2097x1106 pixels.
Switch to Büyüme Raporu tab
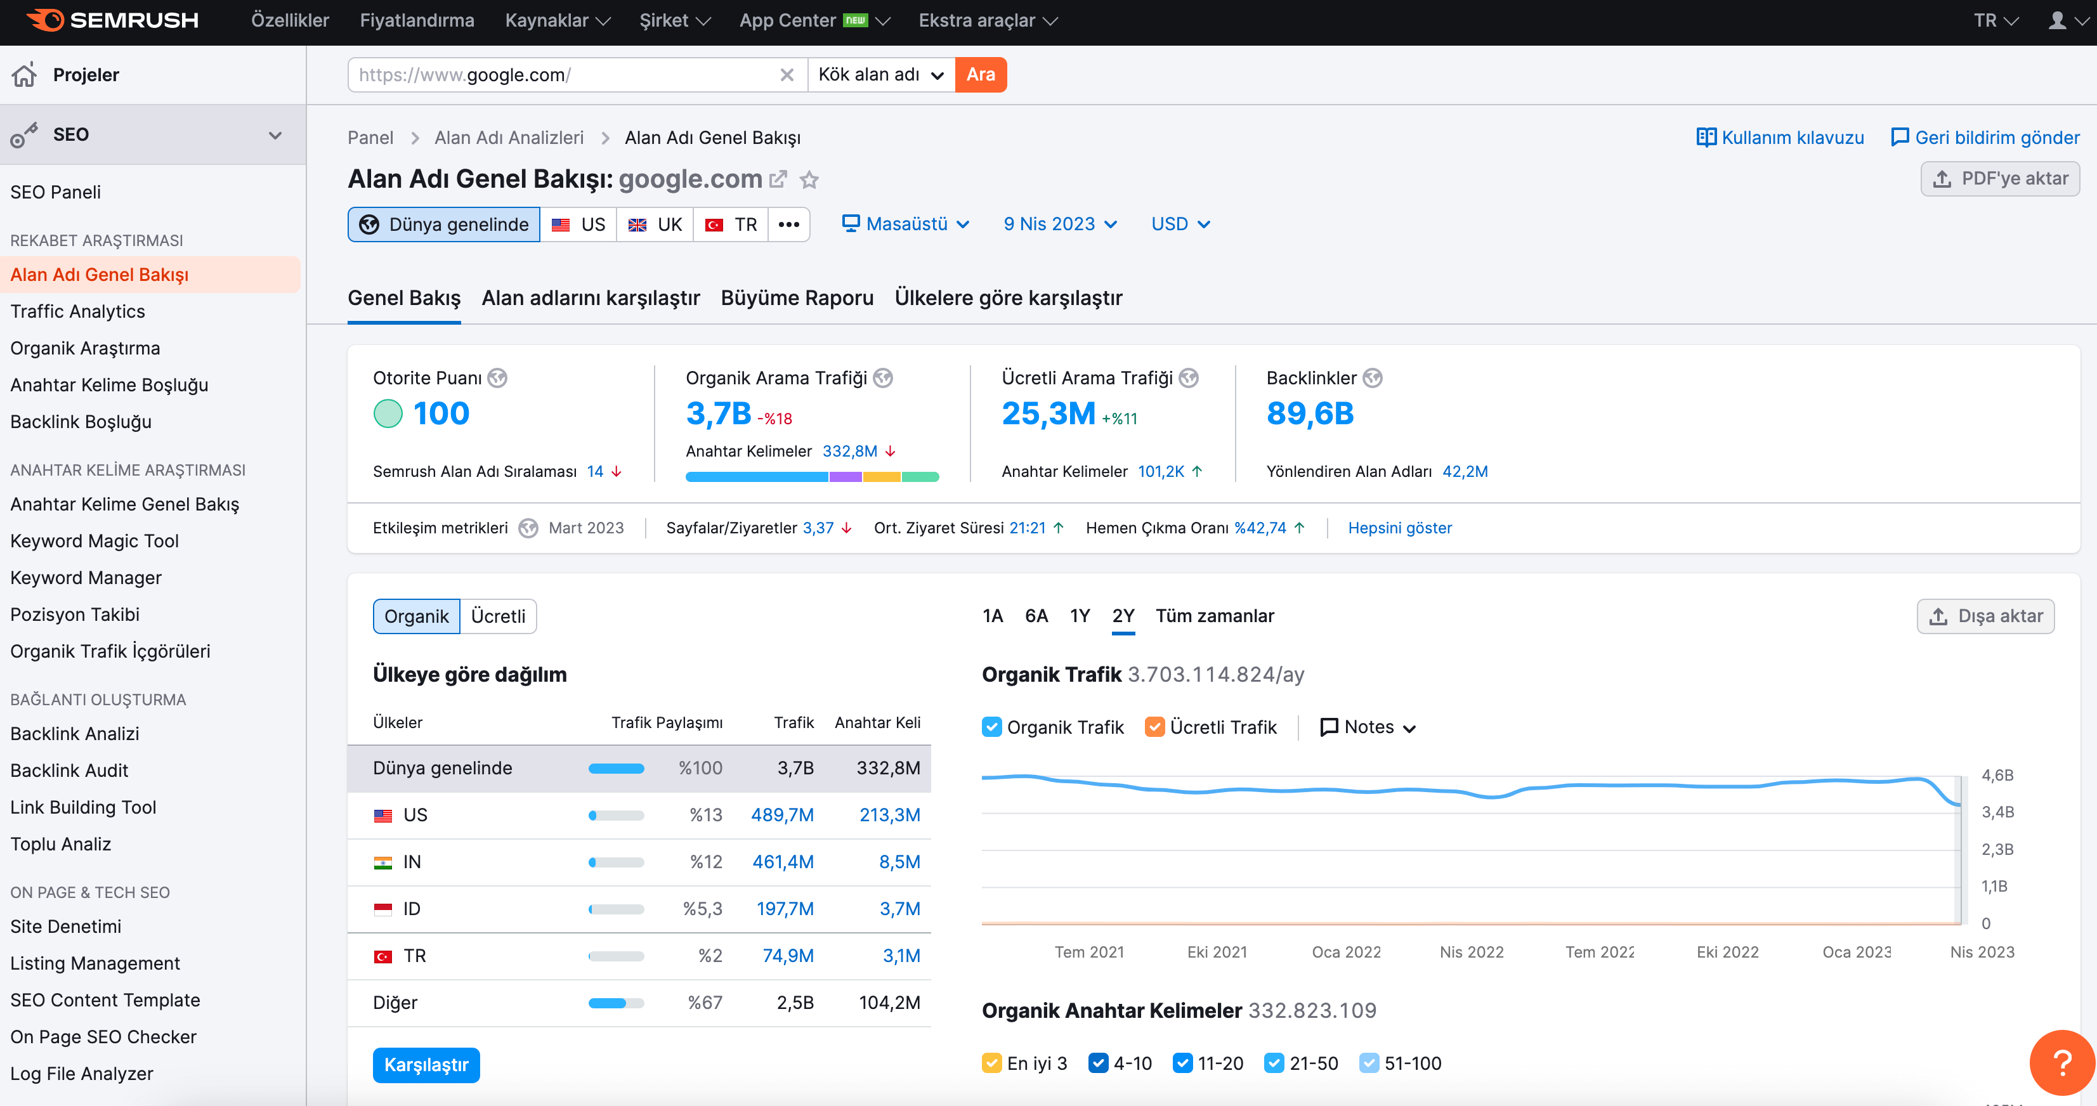pos(796,298)
